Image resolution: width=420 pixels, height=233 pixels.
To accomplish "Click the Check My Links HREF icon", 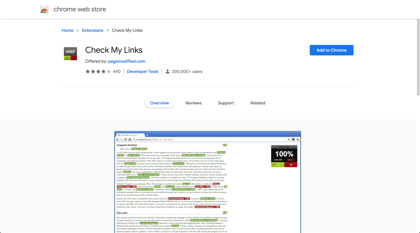I will click(x=70, y=53).
